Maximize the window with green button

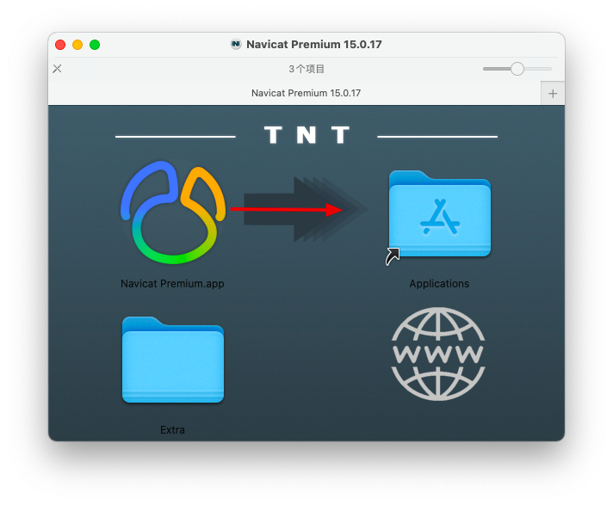click(x=95, y=45)
